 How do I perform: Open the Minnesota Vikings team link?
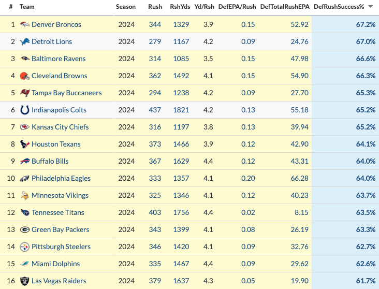point(60,195)
